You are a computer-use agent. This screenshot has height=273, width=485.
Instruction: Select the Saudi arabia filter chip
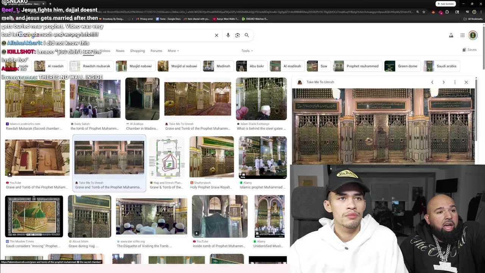click(441, 66)
